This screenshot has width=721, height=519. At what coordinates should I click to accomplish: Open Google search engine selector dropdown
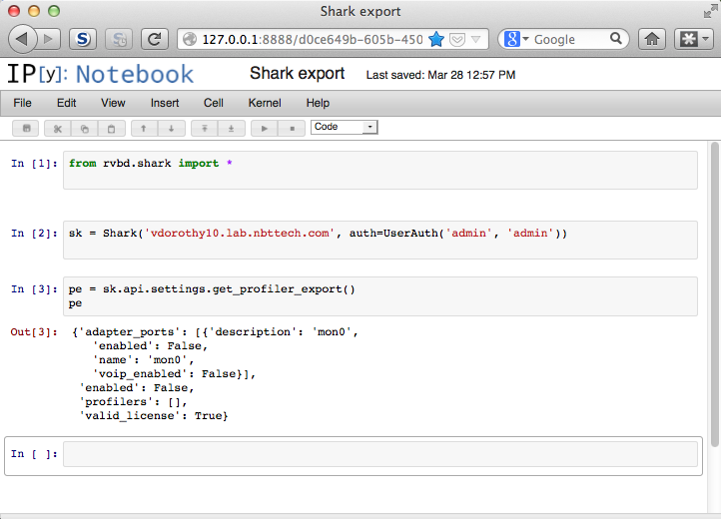coord(516,39)
